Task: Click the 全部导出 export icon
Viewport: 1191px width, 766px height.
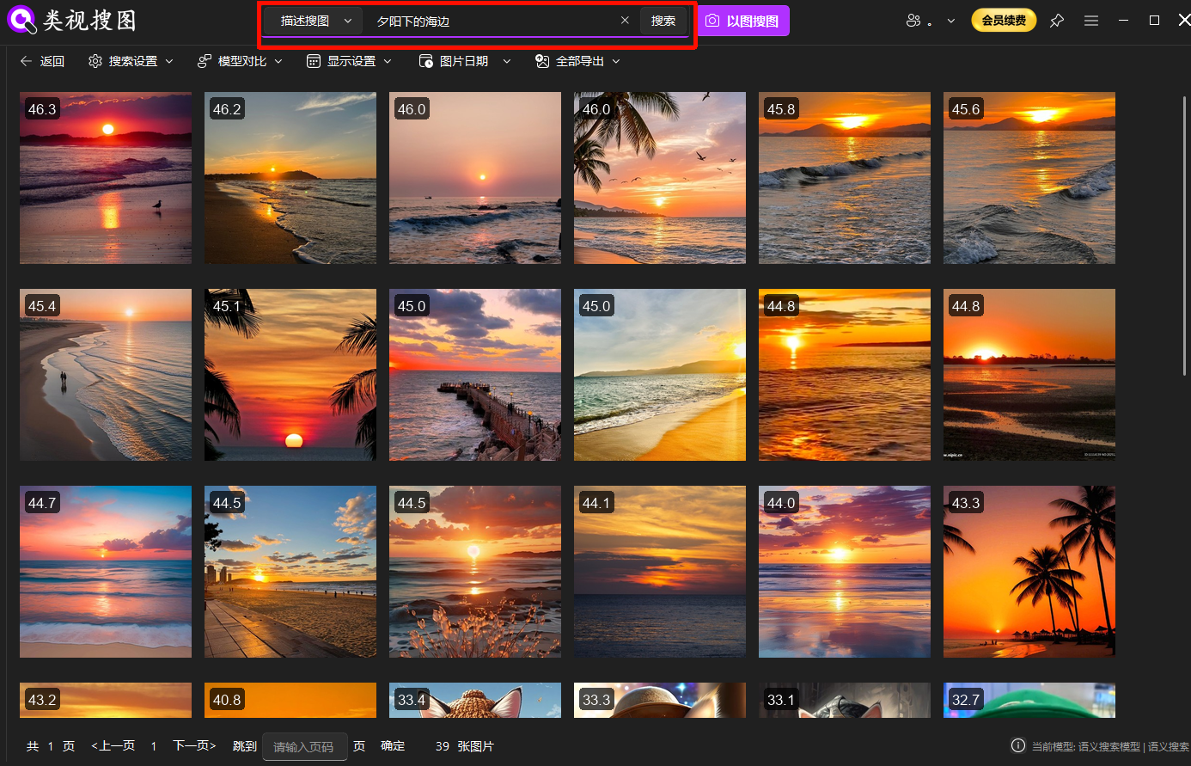Action: click(x=541, y=61)
